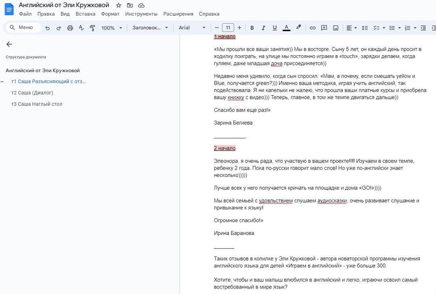Click underlined word аудиосказки
436x294 pixels.
click(332, 201)
